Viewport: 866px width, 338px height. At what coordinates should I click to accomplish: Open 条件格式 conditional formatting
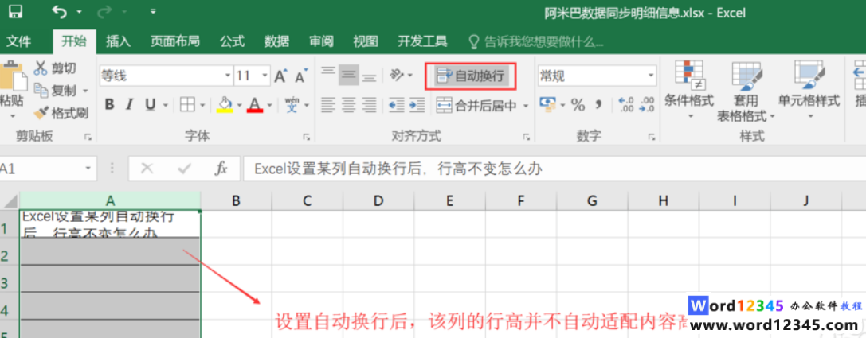point(689,89)
